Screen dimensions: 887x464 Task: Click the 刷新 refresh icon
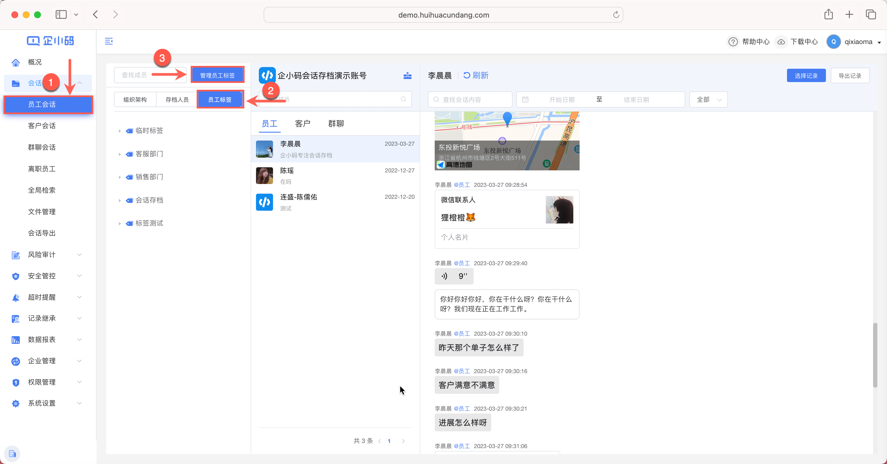[467, 75]
